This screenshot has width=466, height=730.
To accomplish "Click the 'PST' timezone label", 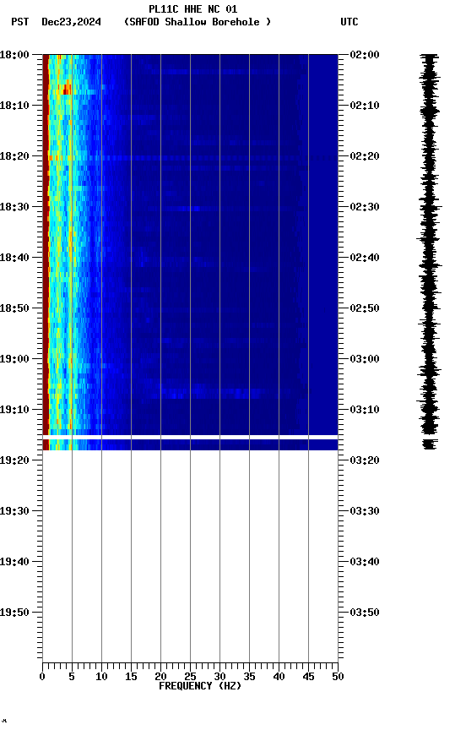I will click(20, 22).
